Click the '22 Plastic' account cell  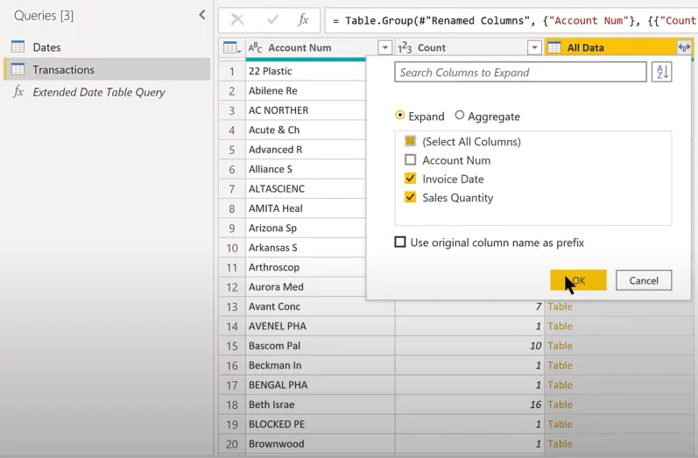[x=306, y=71]
